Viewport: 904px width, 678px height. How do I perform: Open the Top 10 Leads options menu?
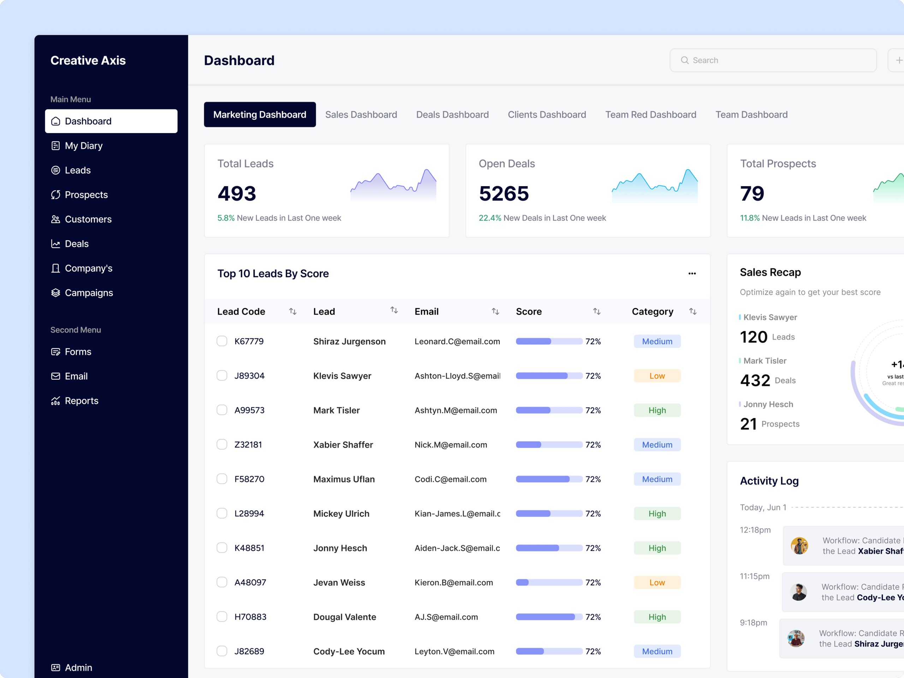(692, 273)
